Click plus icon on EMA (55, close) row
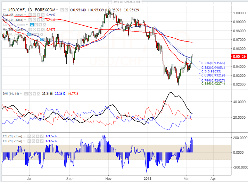This screenshot has width=248, height=182. pos(39,15)
